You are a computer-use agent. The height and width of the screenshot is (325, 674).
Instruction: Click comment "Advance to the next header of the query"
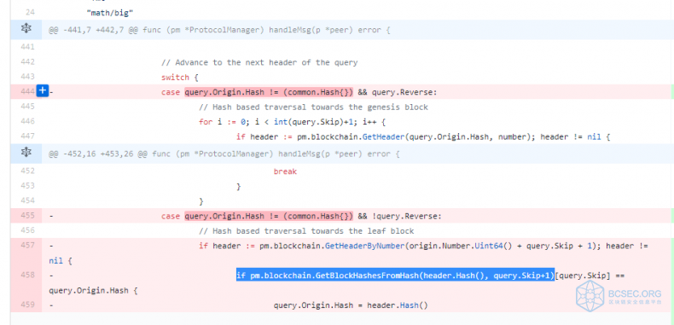[x=259, y=62]
